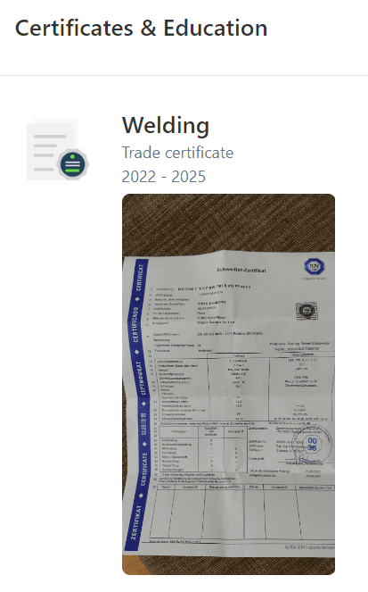The image size is (368, 592).
Task: Click the certificate document icon beside Welding
Action: pos(57,149)
